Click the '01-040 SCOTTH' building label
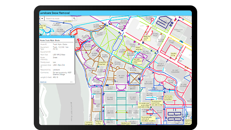Screen dimensions: 231x130 pos(100,71)
